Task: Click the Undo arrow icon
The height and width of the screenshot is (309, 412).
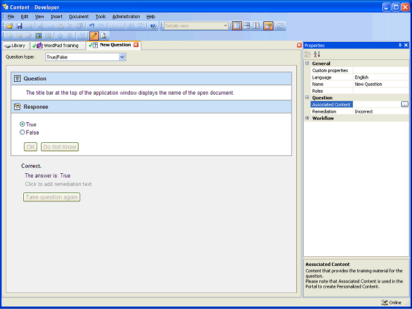Action: tap(91, 26)
